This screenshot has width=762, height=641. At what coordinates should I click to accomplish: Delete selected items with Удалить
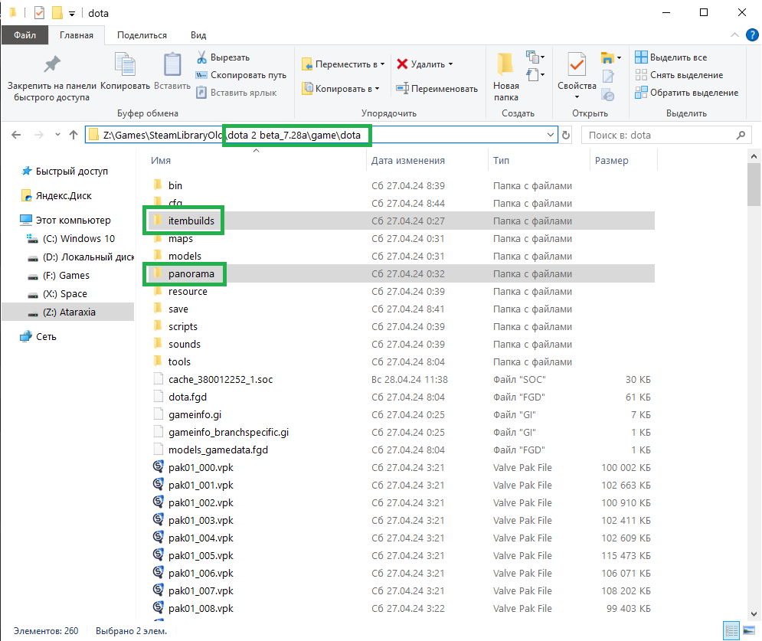click(x=421, y=64)
